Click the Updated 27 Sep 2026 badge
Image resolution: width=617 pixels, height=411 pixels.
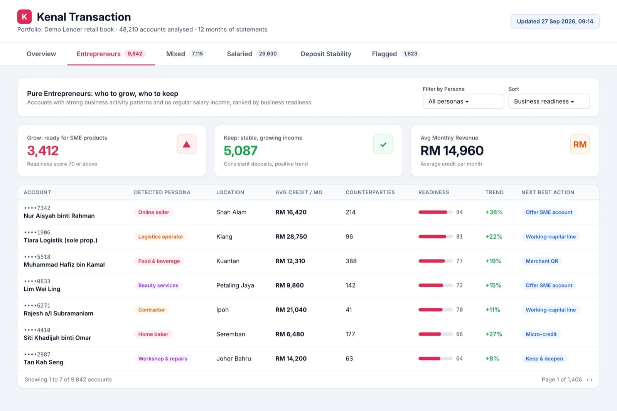pos(555,22)
